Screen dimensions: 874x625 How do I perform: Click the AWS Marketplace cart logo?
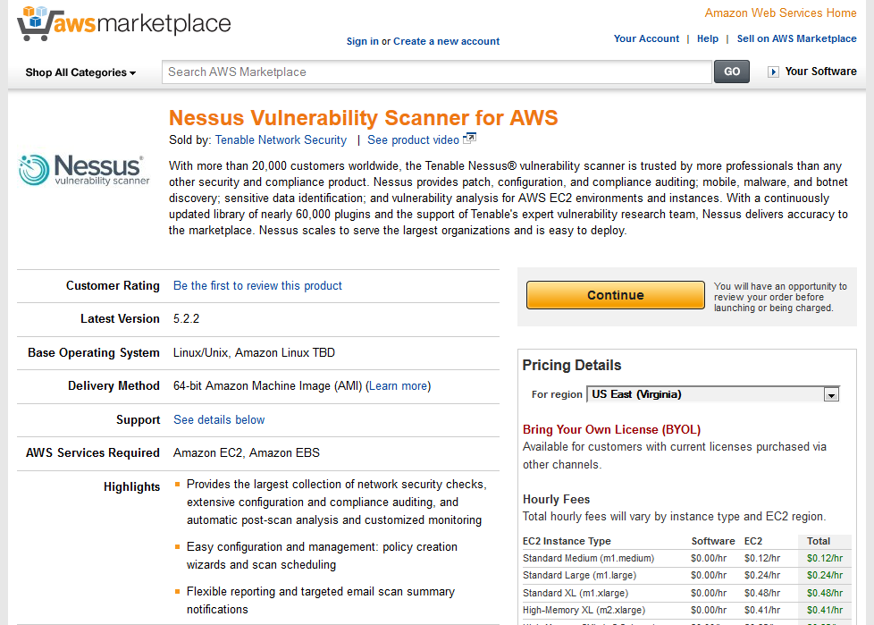123,23
